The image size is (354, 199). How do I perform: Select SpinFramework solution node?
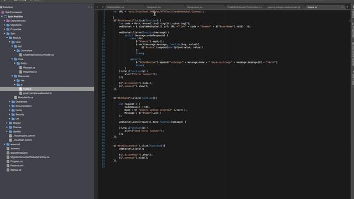13,12
